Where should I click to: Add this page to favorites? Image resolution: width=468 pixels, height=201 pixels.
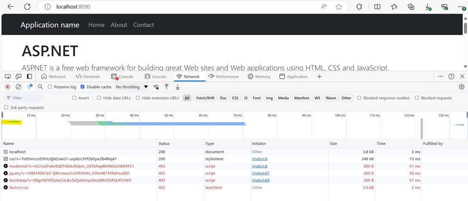point(339,7)
